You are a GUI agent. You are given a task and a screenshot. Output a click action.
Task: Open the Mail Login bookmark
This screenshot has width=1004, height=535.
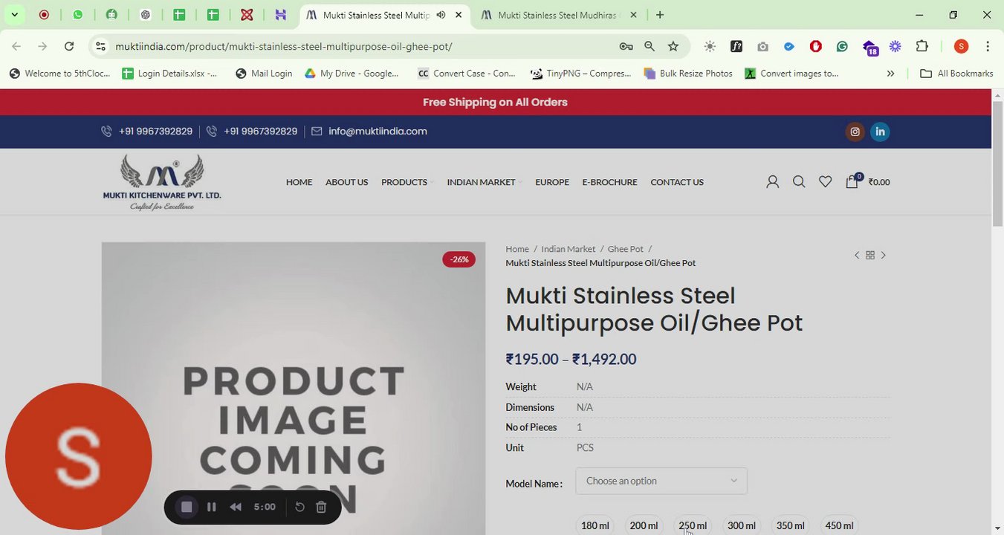click(x=264, y=74)
